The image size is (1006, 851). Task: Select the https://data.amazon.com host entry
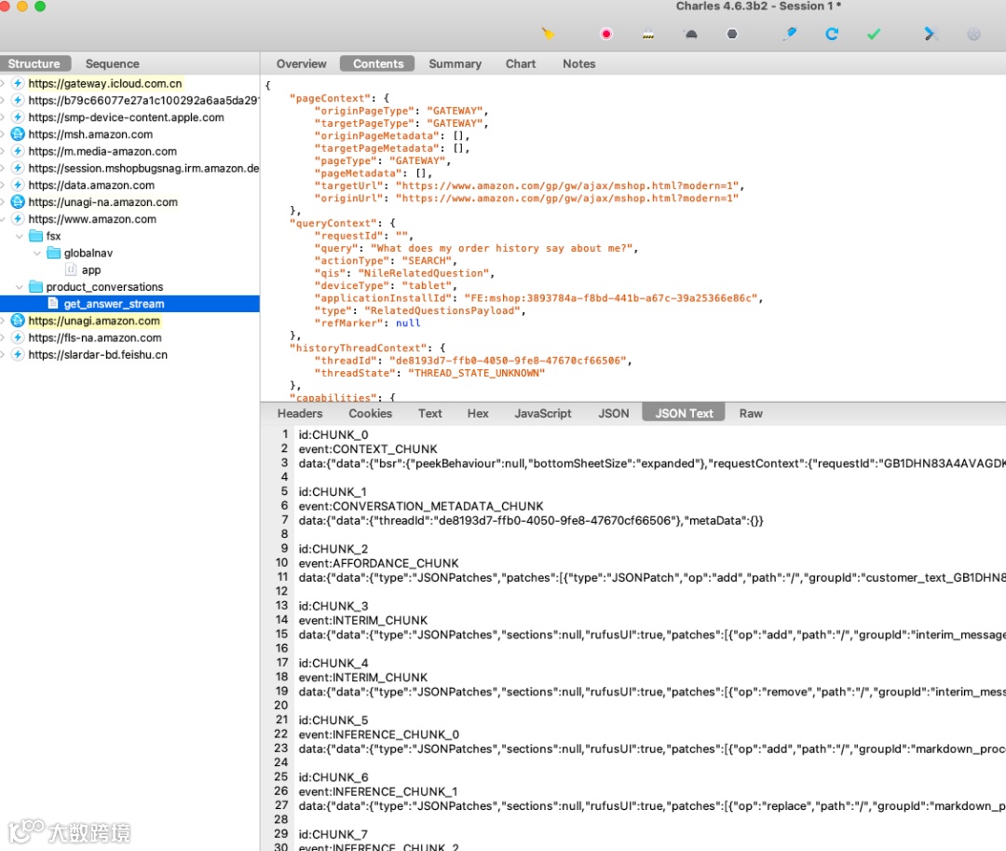tap(91, 185)
